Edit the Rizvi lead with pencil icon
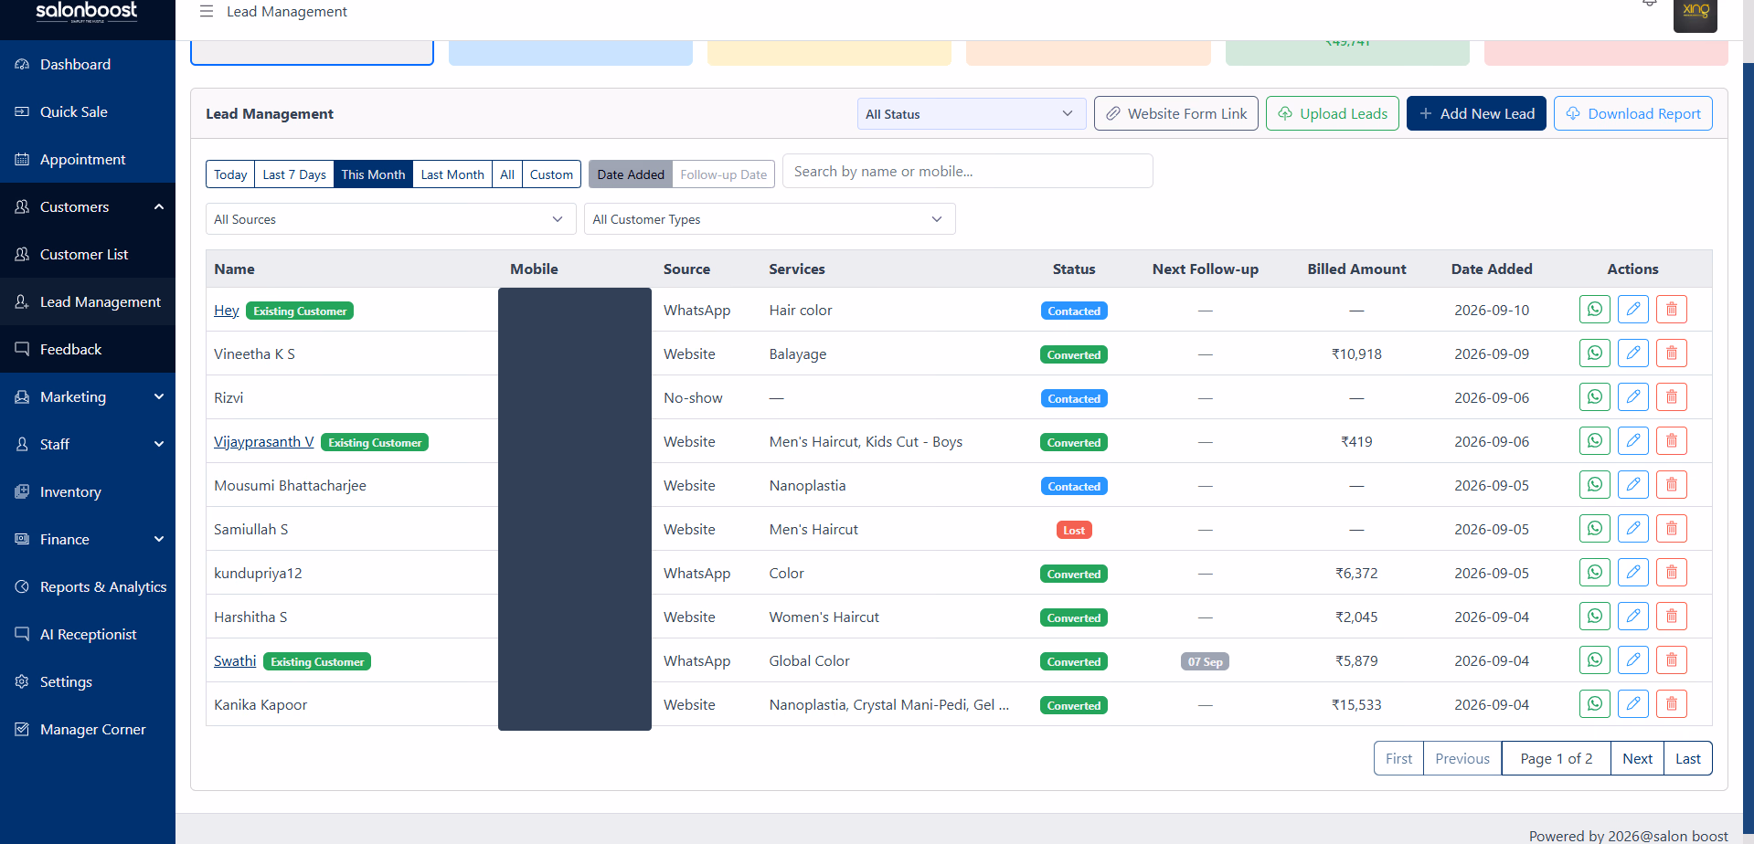 (x=1632, y=397)
